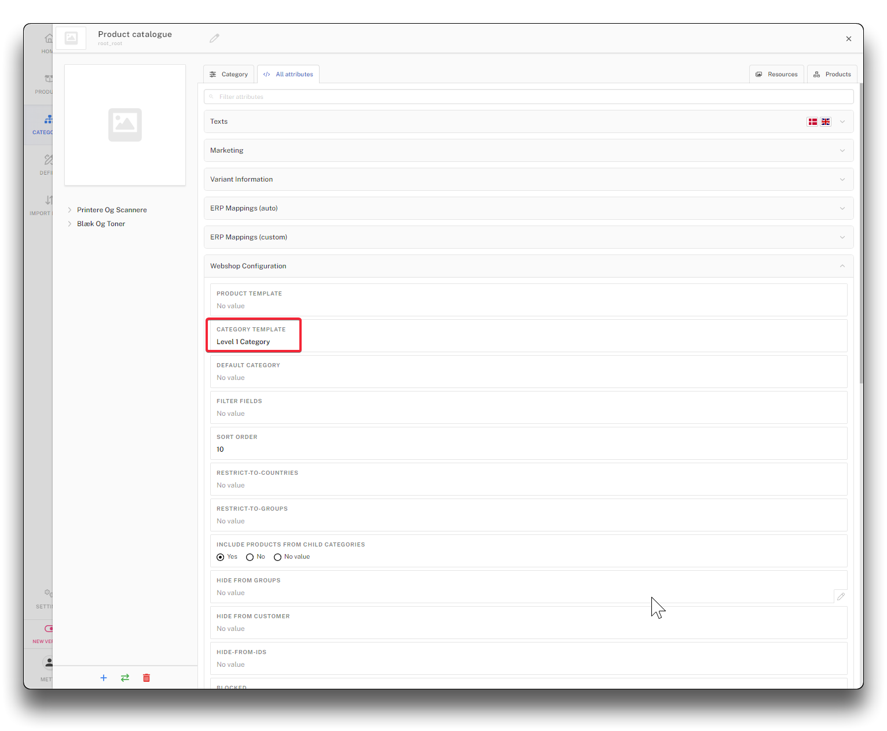Click the Filter attributes search field
Viewport: 887px width, 731px height.
click(x=528, y=97)
